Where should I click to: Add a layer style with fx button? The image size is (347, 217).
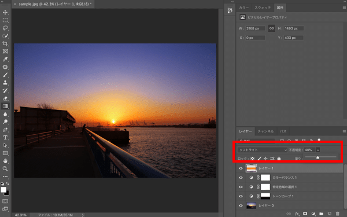(x=297, y=214)
